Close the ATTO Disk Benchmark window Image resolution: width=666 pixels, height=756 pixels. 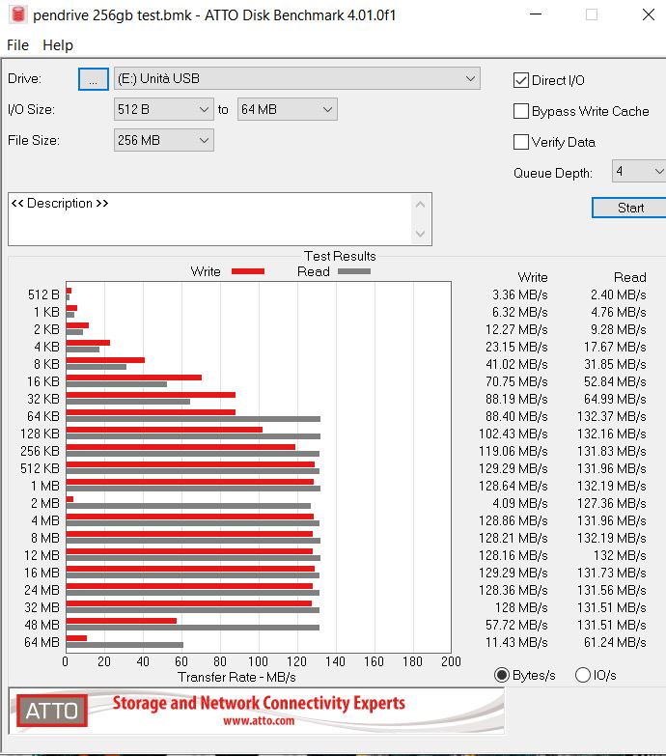tap(649, 14)
